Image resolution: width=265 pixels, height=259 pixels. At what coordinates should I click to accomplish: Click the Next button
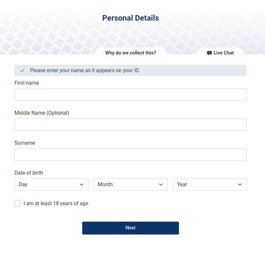[x=131, y=228]
